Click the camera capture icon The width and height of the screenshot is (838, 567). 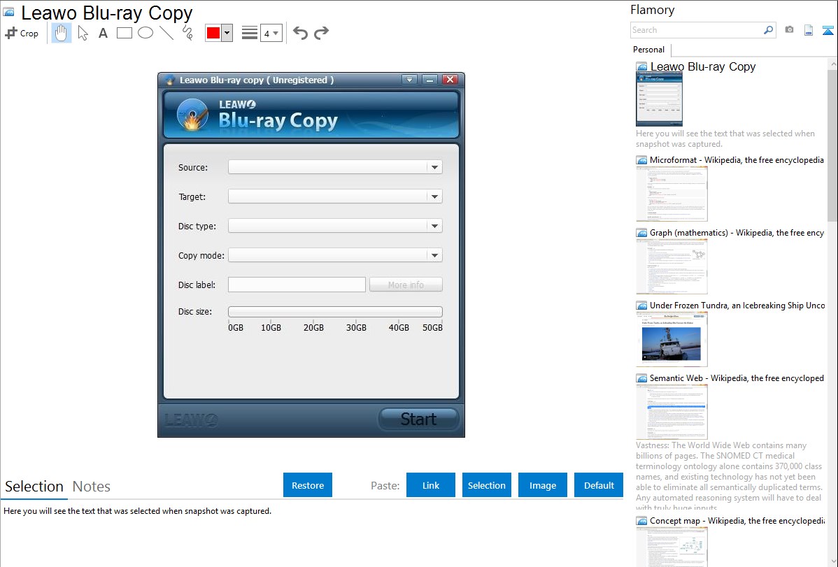789,30
